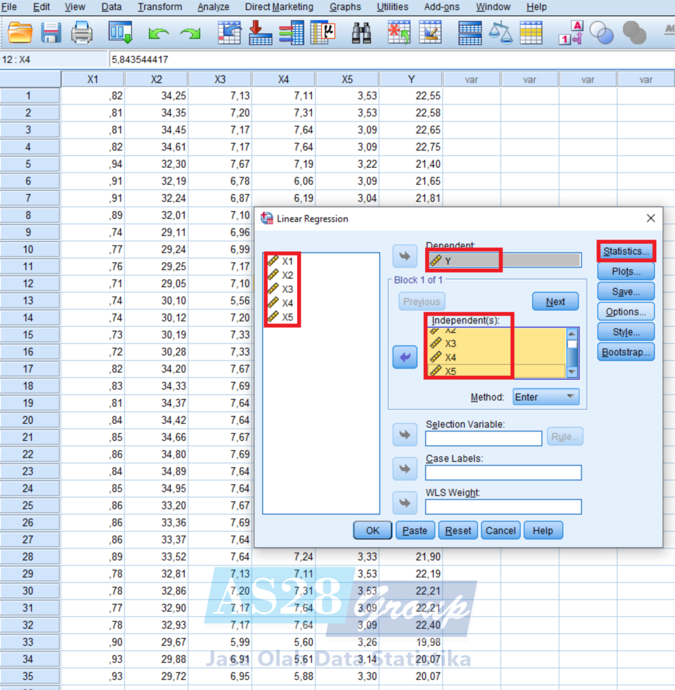Viewport: 675px width, 690px height.
Task: Click the Save floppy disk icon
Action: 51,32
